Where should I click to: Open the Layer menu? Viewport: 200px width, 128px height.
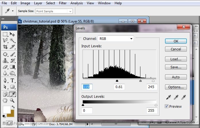pyautogui.click(x=38, y=3)
